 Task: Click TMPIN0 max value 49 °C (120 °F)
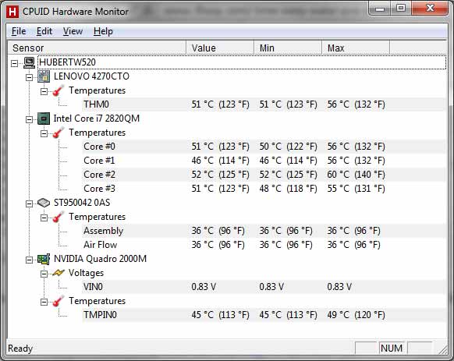click(356, 315)
